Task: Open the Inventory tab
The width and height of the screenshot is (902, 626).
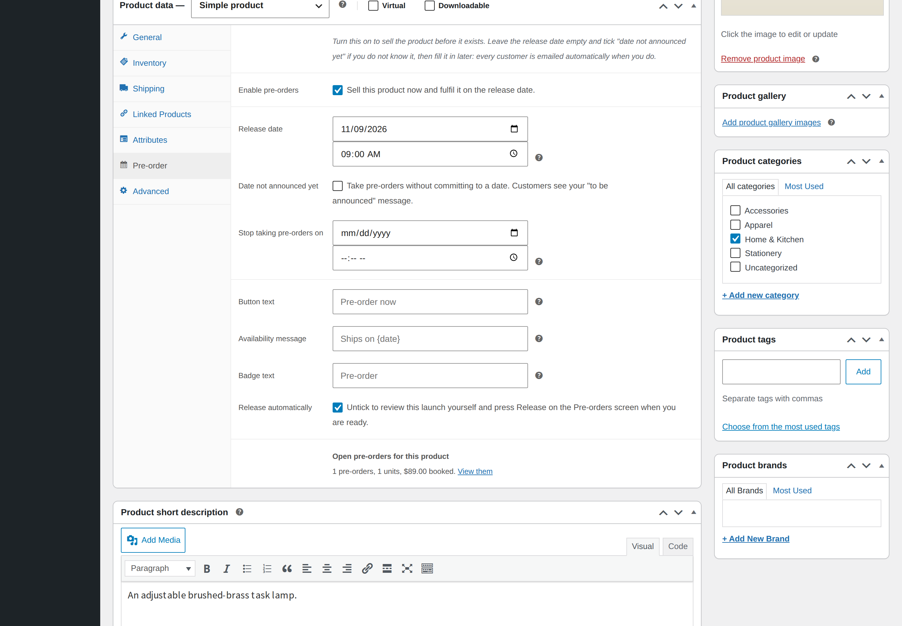Action: coord(172,63)
